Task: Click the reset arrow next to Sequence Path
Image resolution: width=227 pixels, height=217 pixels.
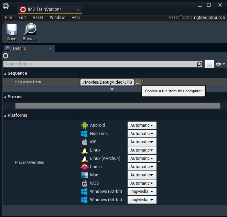Action: coord(143,82)
